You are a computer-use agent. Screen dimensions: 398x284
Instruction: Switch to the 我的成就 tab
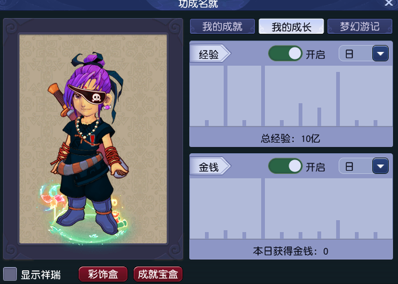point(222,27)
